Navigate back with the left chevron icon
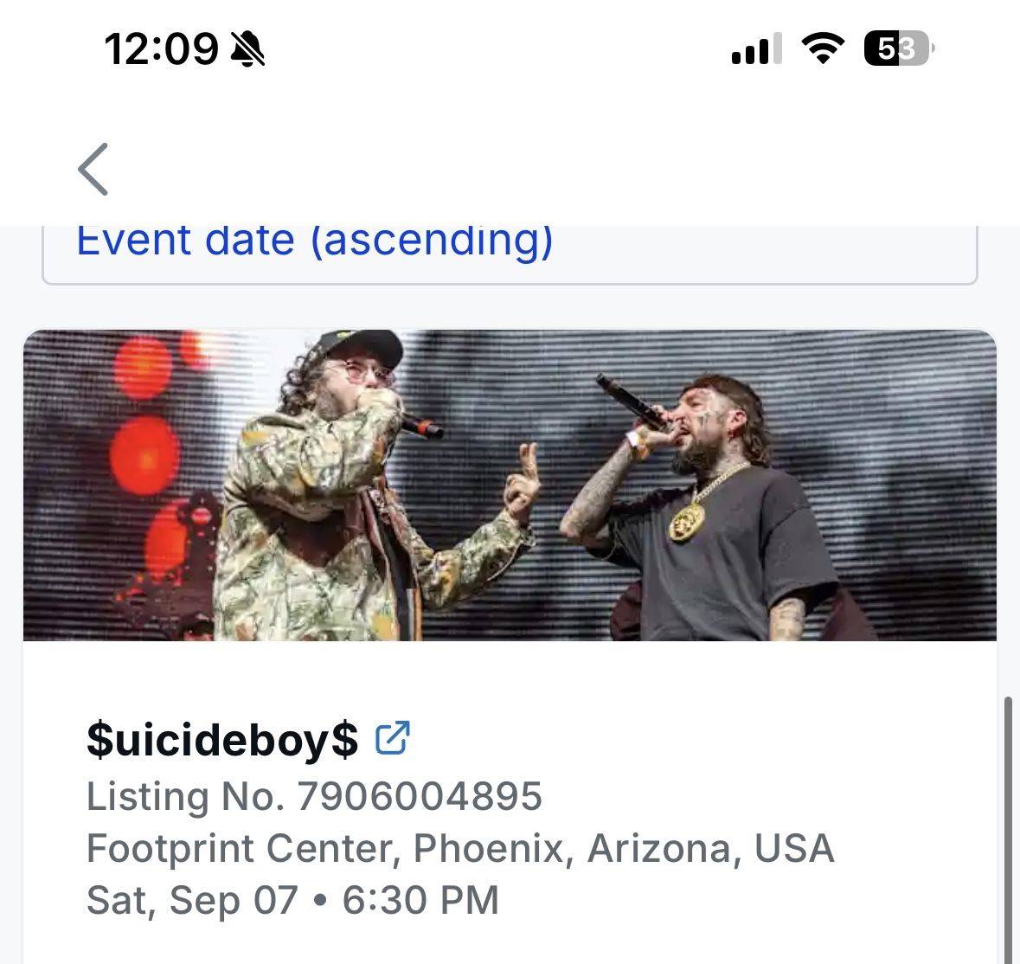Screen dimensions: 1020x964 coord(93,169)
